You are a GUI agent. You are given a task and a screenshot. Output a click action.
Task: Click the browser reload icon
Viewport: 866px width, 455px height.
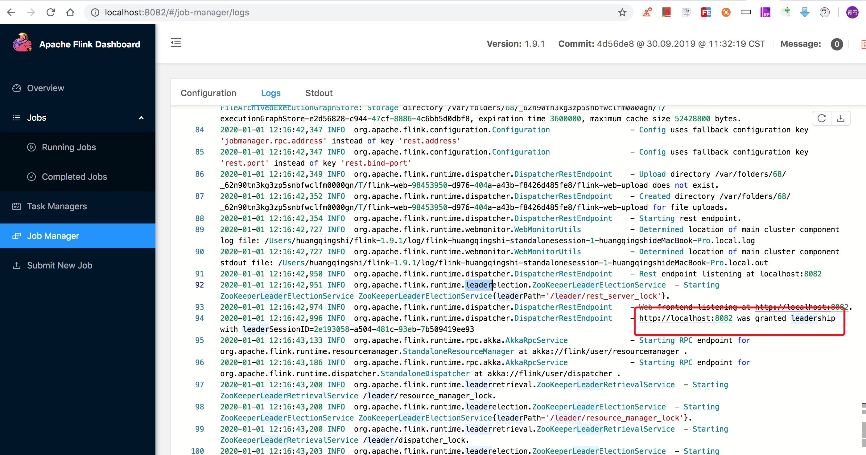(x=51, y=12)
